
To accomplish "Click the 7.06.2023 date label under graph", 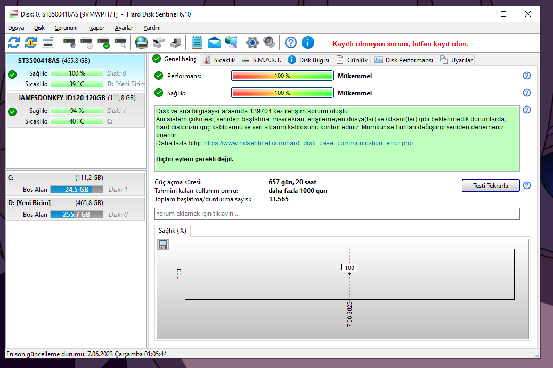I will (349, 314).
